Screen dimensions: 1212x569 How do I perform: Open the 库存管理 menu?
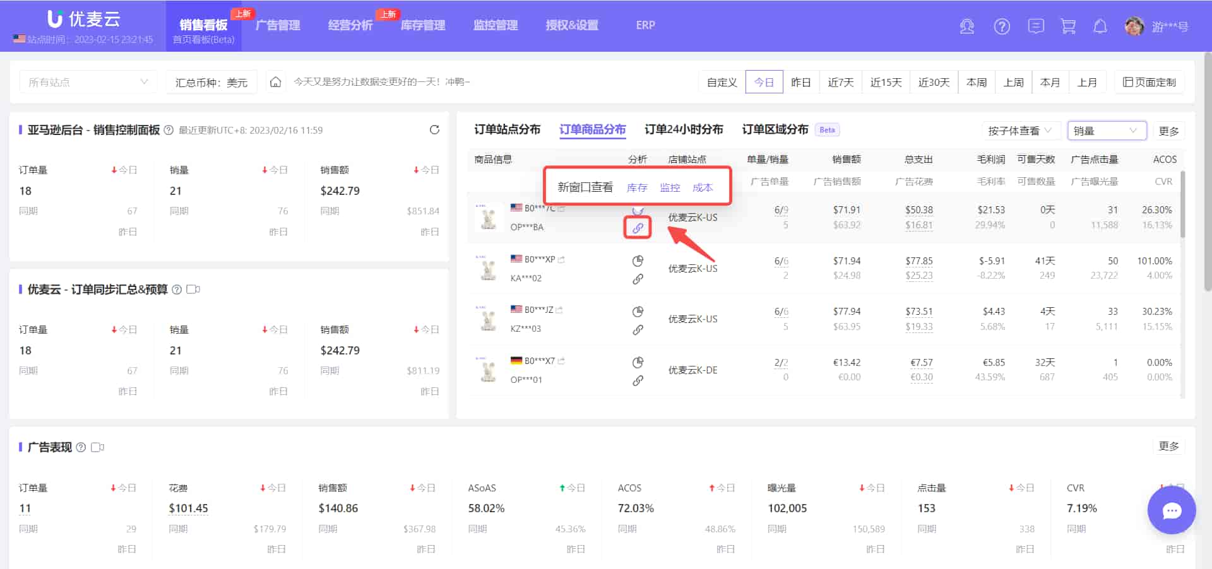(423, 25)
